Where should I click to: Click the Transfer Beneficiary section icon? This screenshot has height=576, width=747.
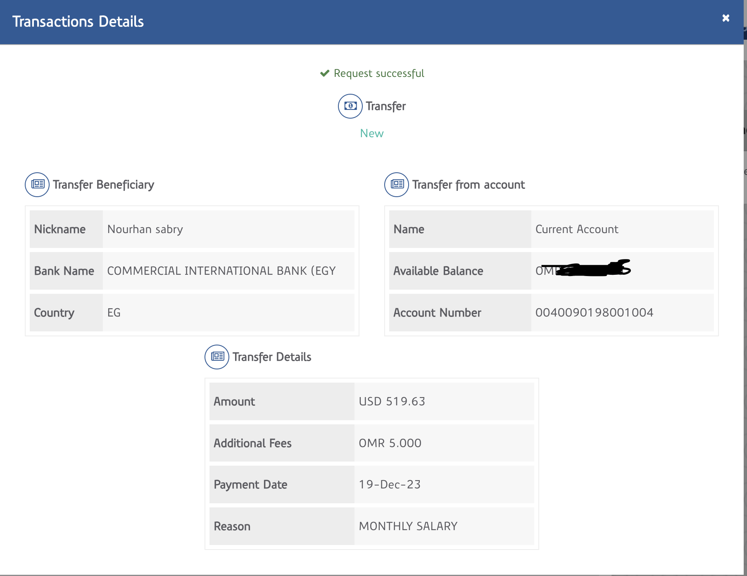37,184
